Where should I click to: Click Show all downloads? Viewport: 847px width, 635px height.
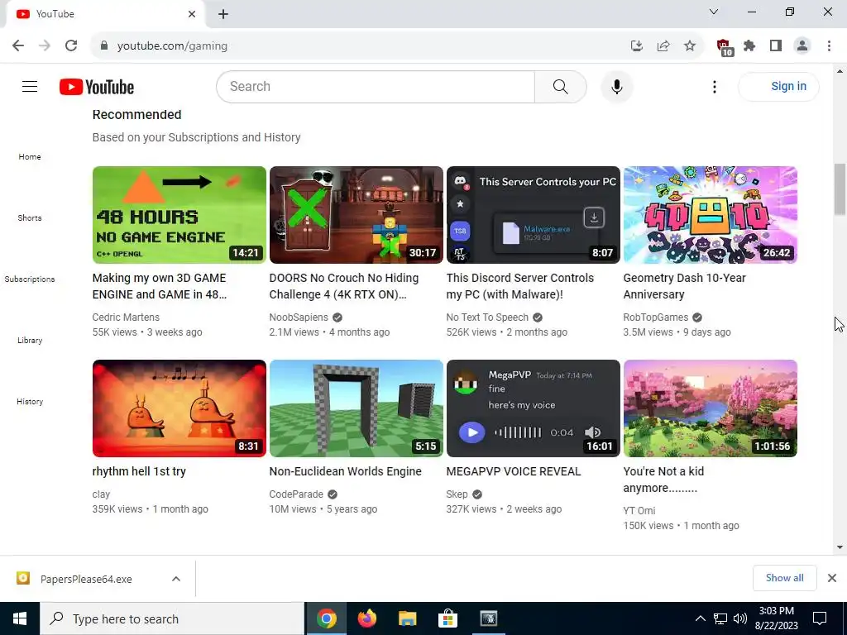click(784, 578)
